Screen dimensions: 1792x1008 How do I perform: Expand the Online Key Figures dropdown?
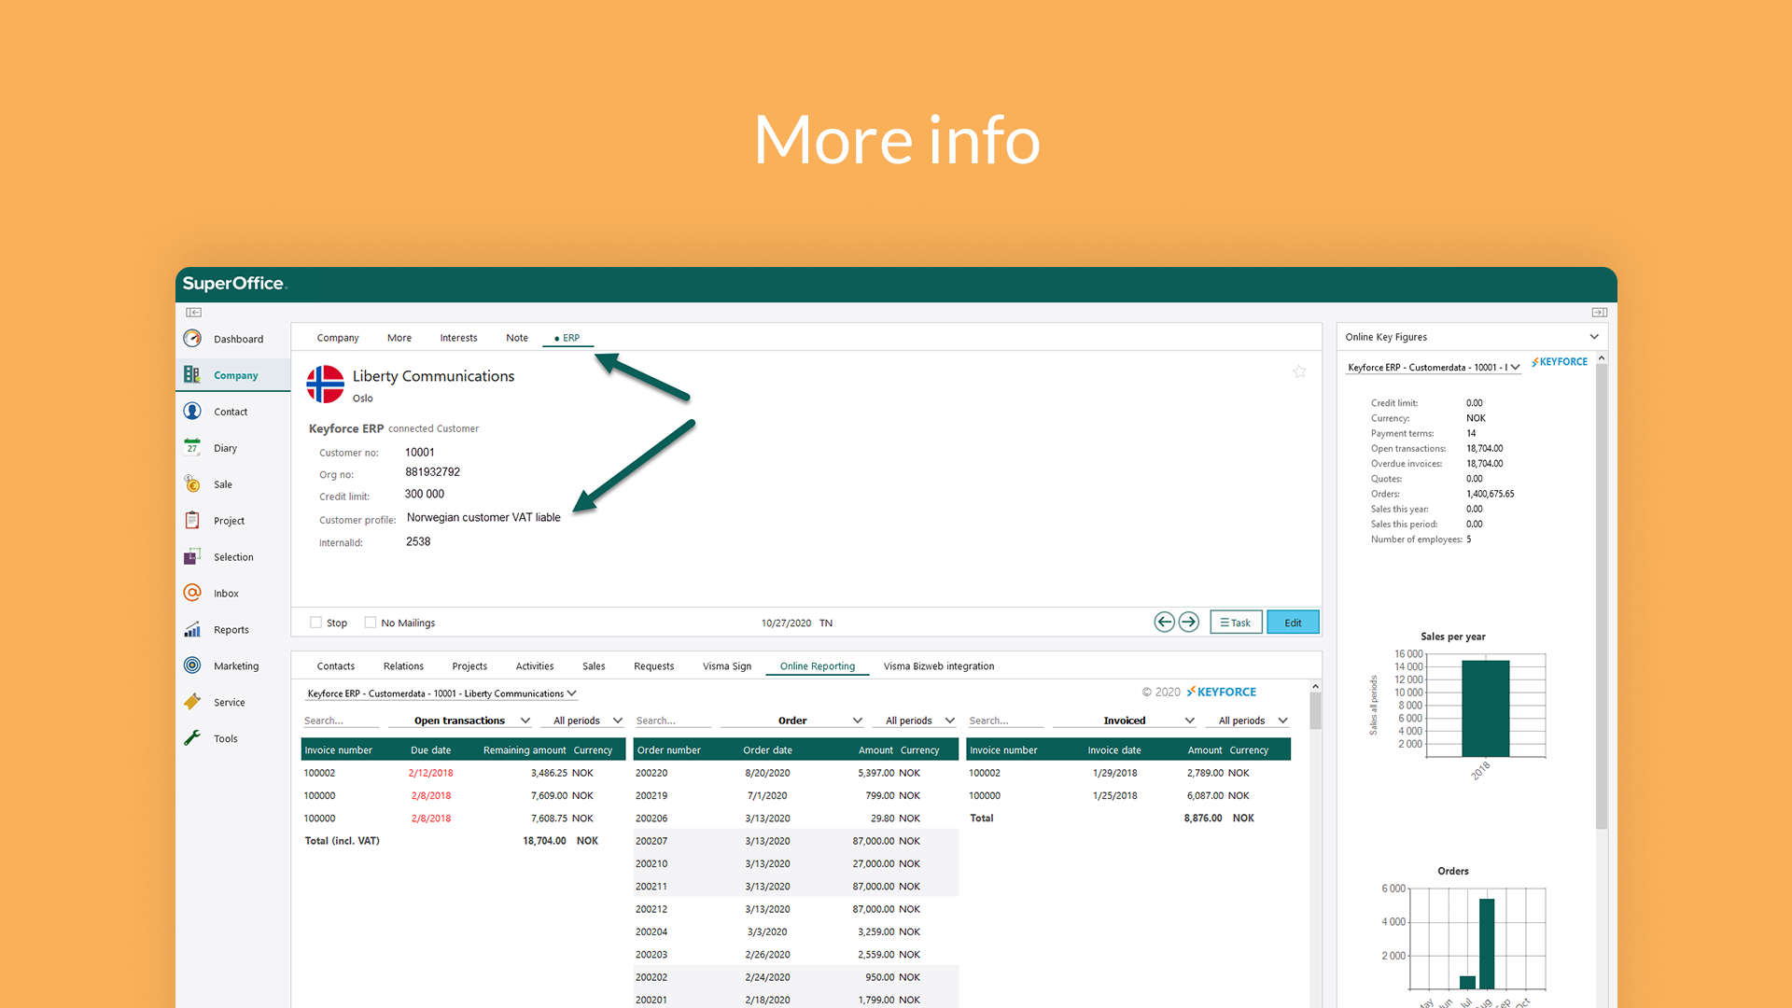(1594, 337)
